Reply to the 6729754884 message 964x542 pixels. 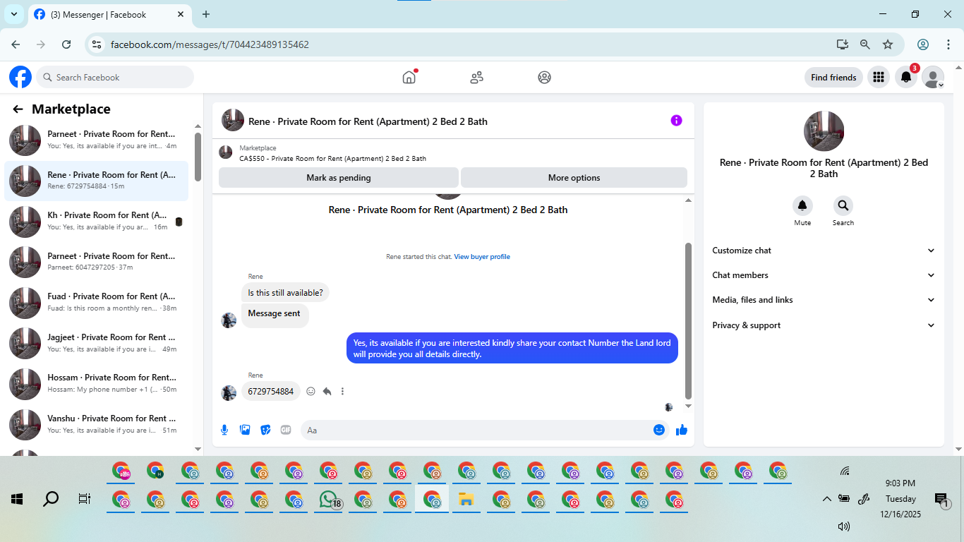point(327,391)
